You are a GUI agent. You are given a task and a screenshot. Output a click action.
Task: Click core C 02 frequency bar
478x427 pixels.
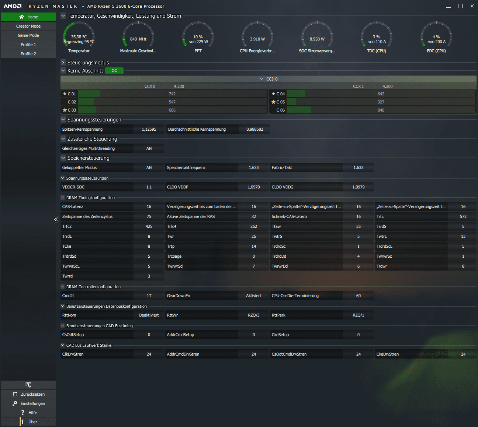tap(172, 102)
